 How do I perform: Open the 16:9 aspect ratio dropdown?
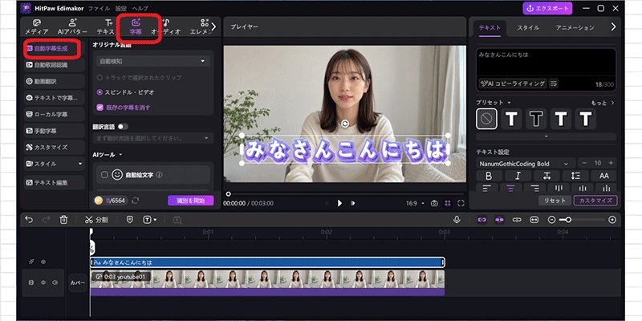click(x=415, y=203)
